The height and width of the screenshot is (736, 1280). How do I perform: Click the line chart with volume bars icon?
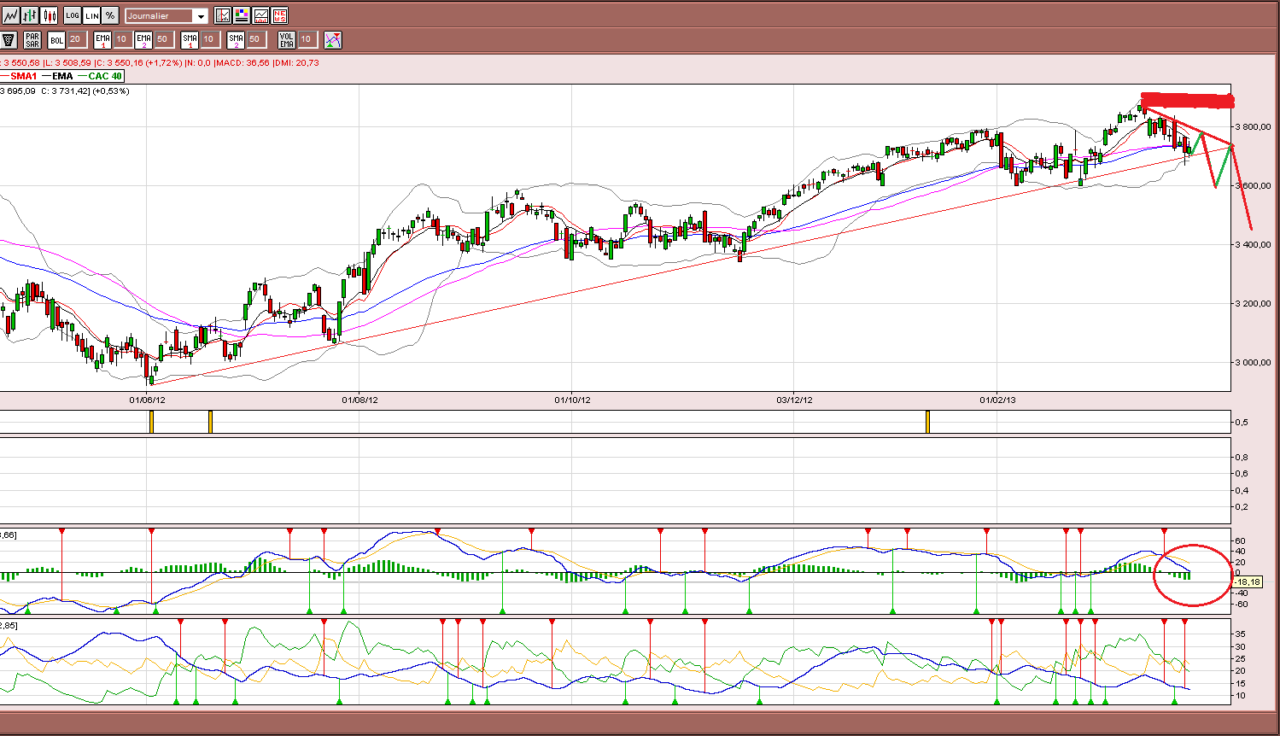pyautogui.click(x=260, y=15)
